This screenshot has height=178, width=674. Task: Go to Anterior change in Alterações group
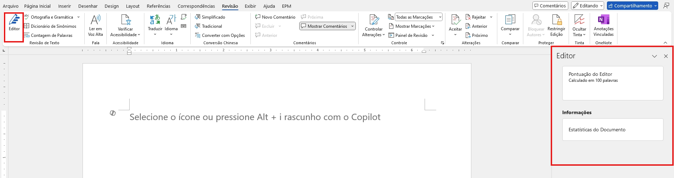click(x=476, y=26)
